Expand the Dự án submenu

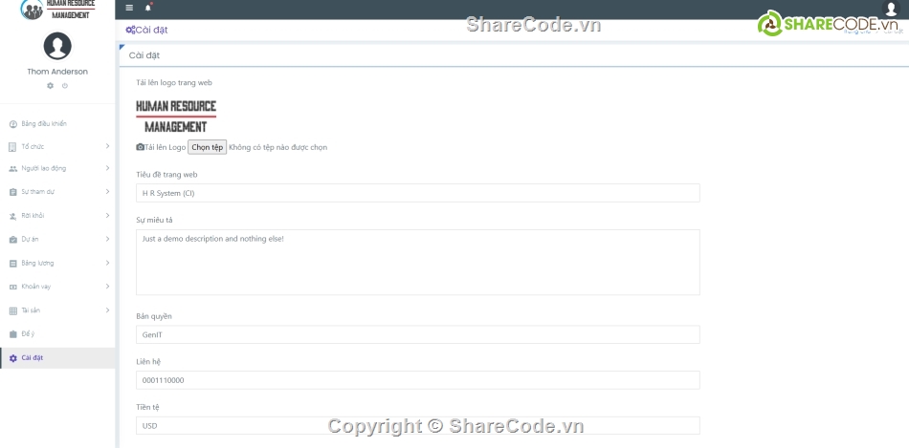[x=57, y=239]
